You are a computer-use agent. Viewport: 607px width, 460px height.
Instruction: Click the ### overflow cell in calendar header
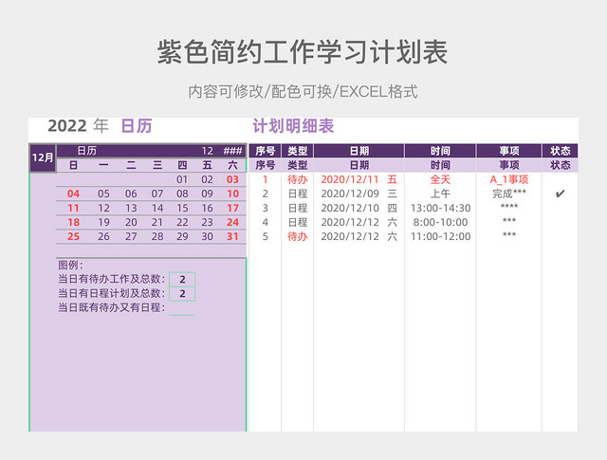coord(232,151)
